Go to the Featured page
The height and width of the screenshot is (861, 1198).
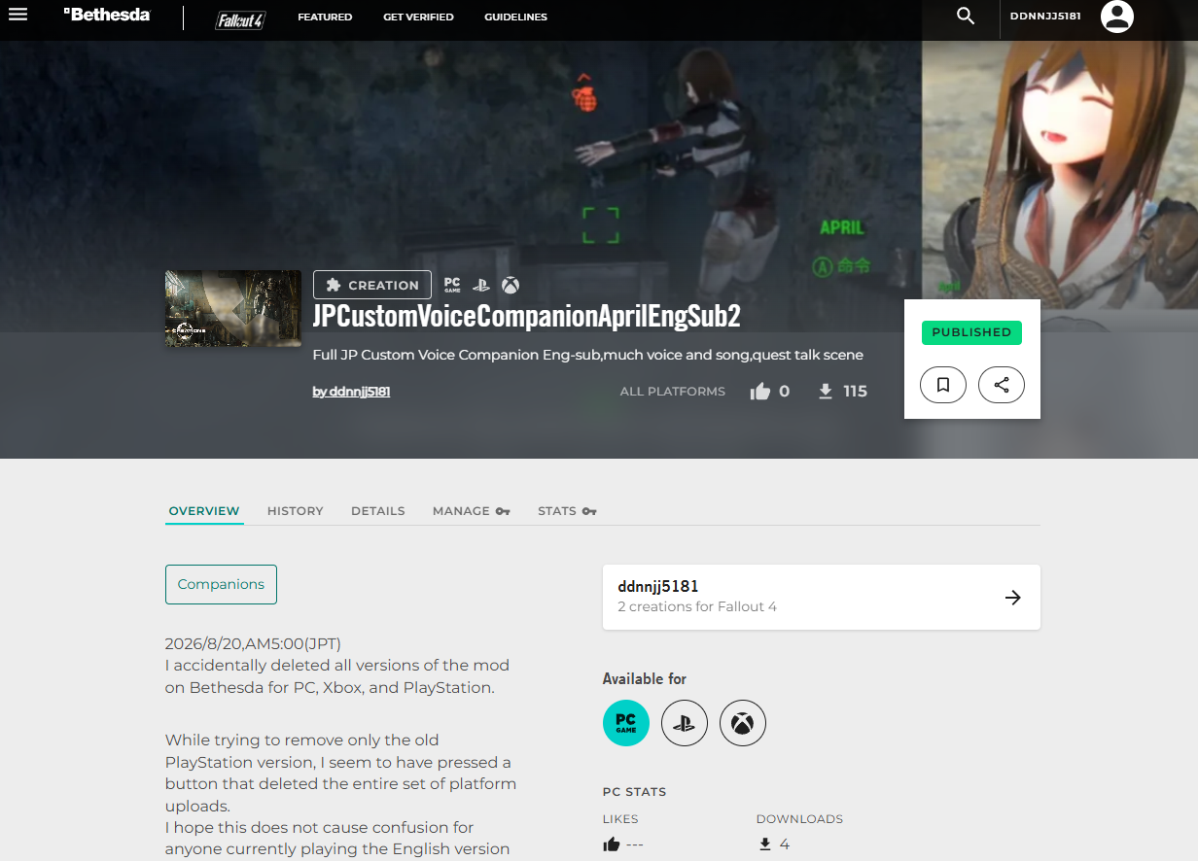[325, 17]
